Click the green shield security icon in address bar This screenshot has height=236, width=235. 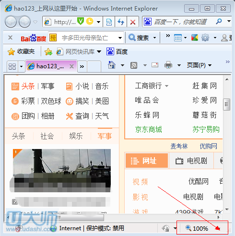pos(81,21)
